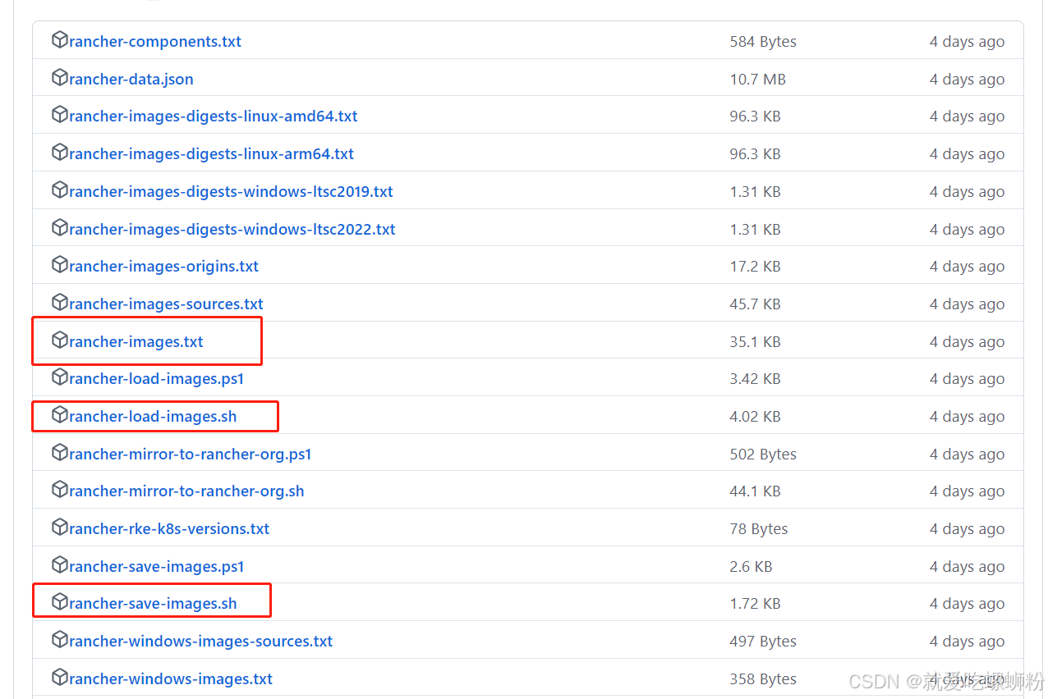Download rancher-mirror-to-rancher-org.sh script
1048x699 pixels.
[187, 491]
